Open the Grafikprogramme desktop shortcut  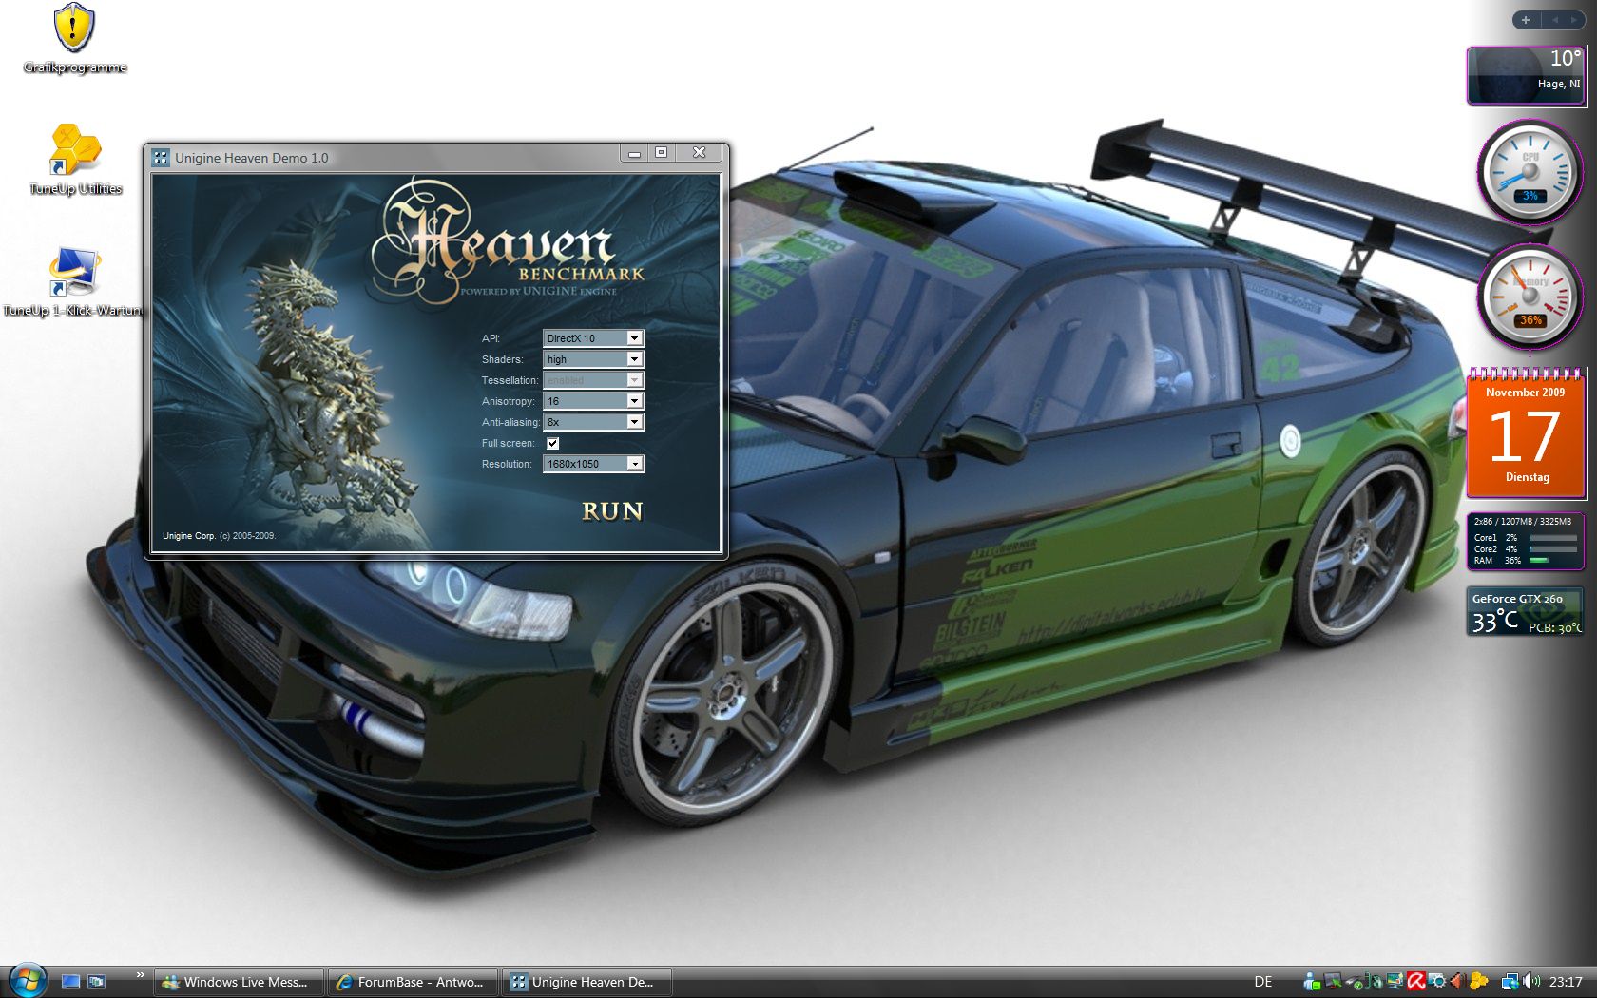click(74, 38)
